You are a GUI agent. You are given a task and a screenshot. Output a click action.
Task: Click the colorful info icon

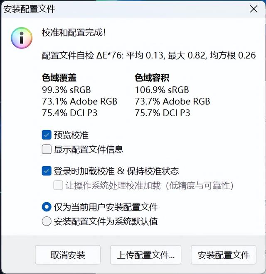point(21,38)
